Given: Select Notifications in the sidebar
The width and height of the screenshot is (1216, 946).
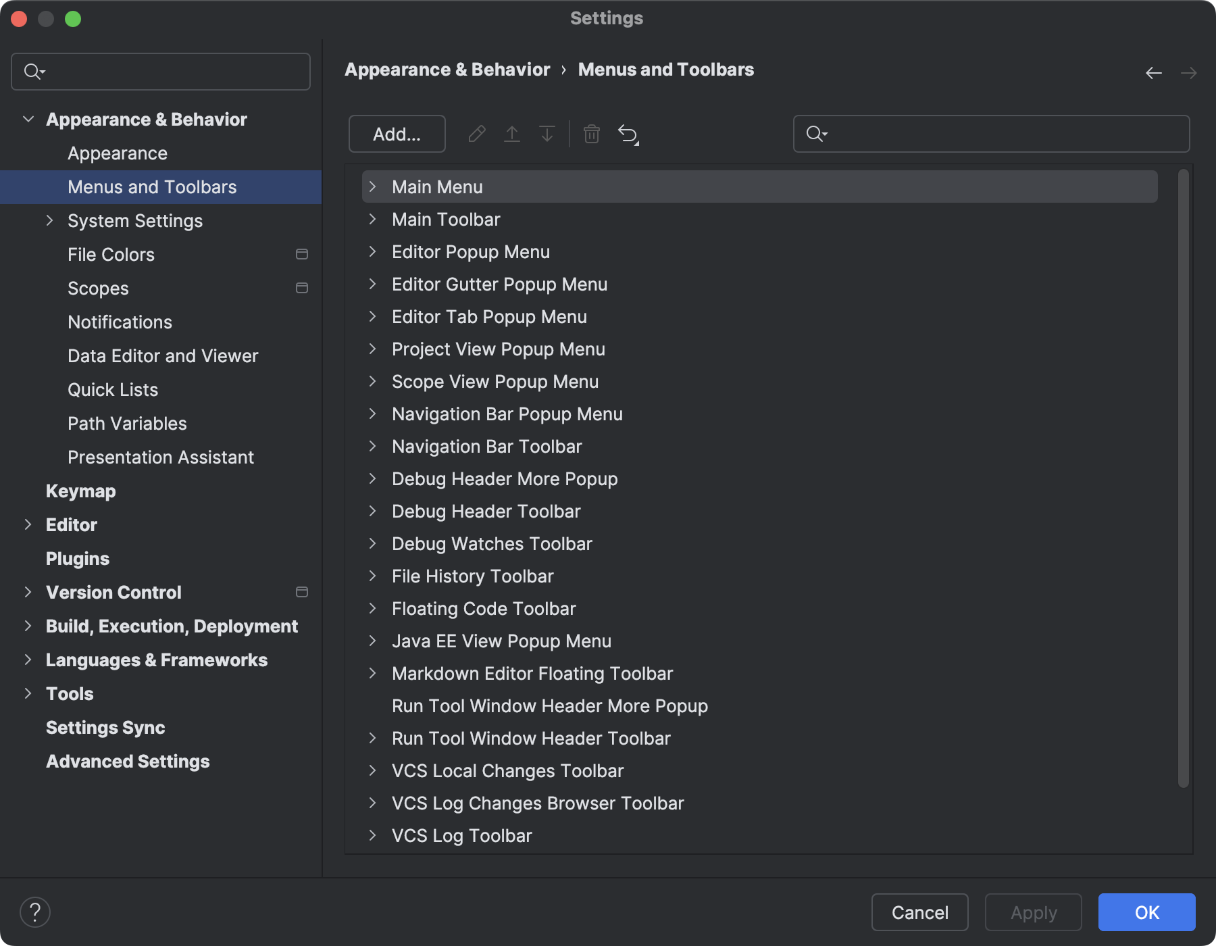Looking at the screenshot, I should (x=120, y=322).
